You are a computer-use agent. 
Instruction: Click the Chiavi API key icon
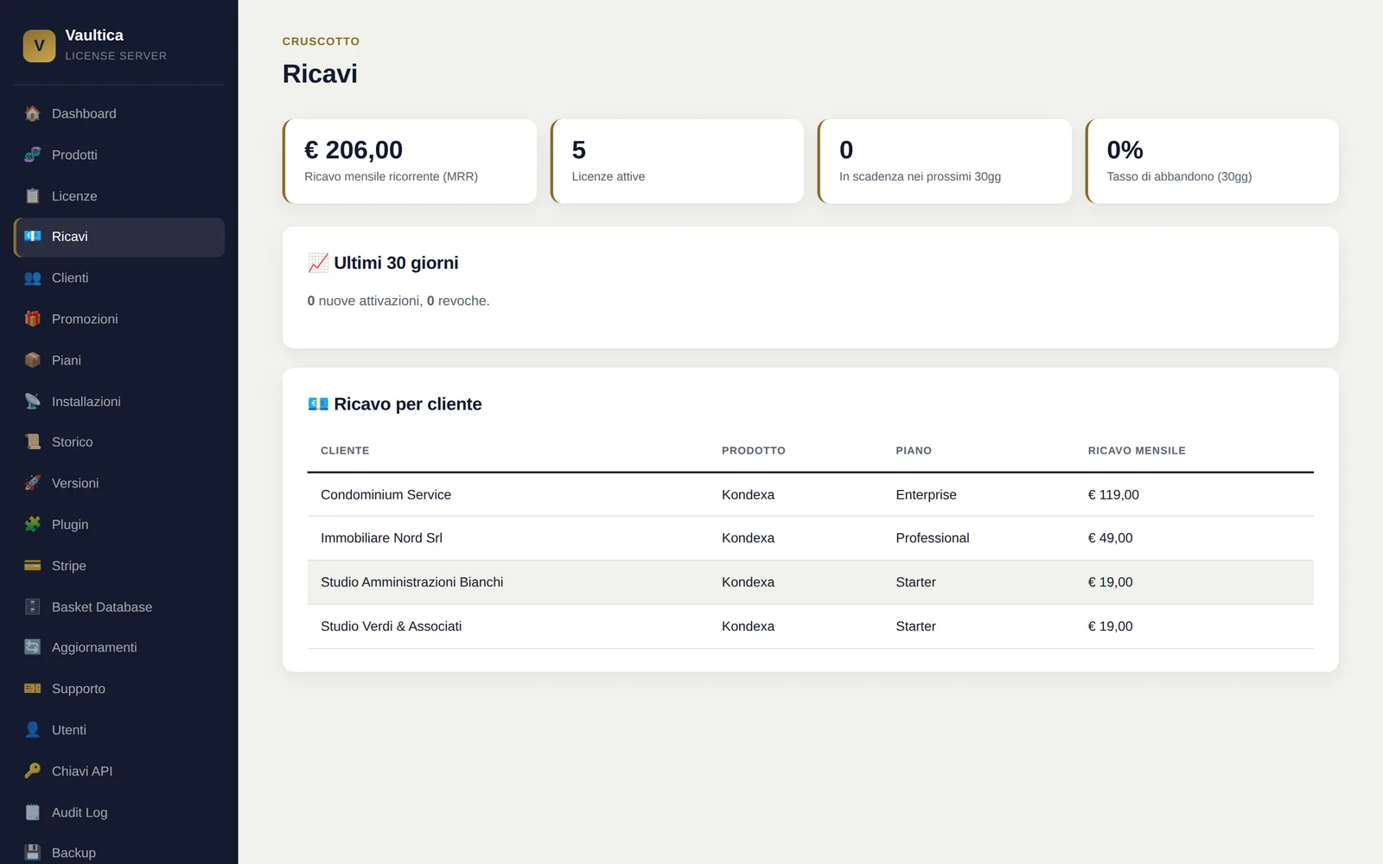33,771
